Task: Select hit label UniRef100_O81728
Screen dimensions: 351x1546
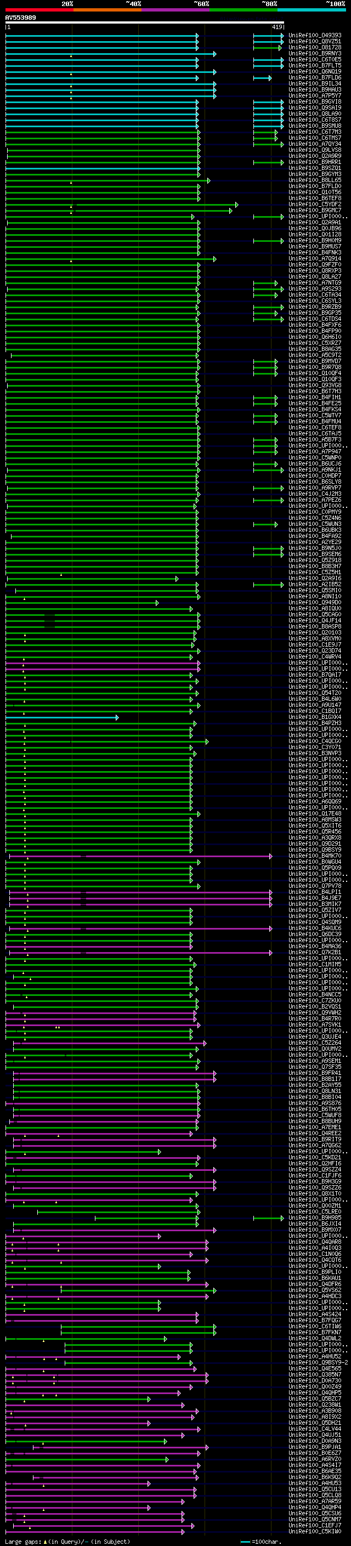Action: point(315,47)
